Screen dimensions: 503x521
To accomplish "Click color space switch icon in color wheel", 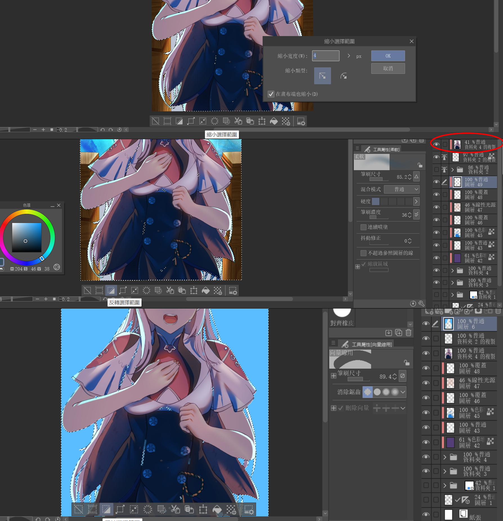I will (x=57, y=267).
